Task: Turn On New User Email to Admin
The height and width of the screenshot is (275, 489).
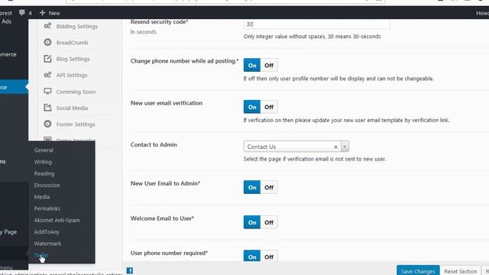Action: point(252,187)
